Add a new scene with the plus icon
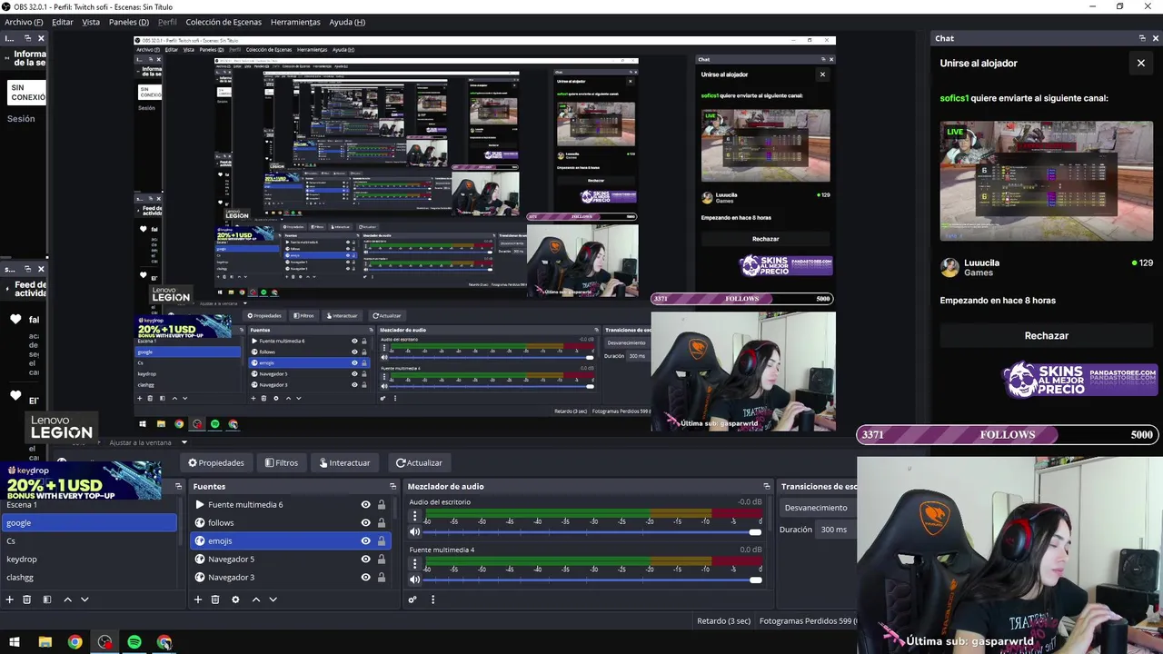The height and width of the screenshot is (654, 1163). [x=10, y=599]
